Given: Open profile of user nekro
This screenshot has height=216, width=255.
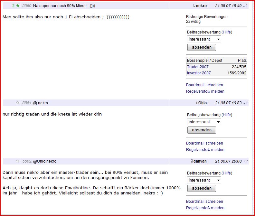Looking at the screenshot, I should click(x=201, y=6).
